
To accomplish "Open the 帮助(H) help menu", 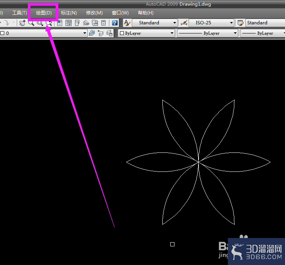I will click(x=146, y=13).
